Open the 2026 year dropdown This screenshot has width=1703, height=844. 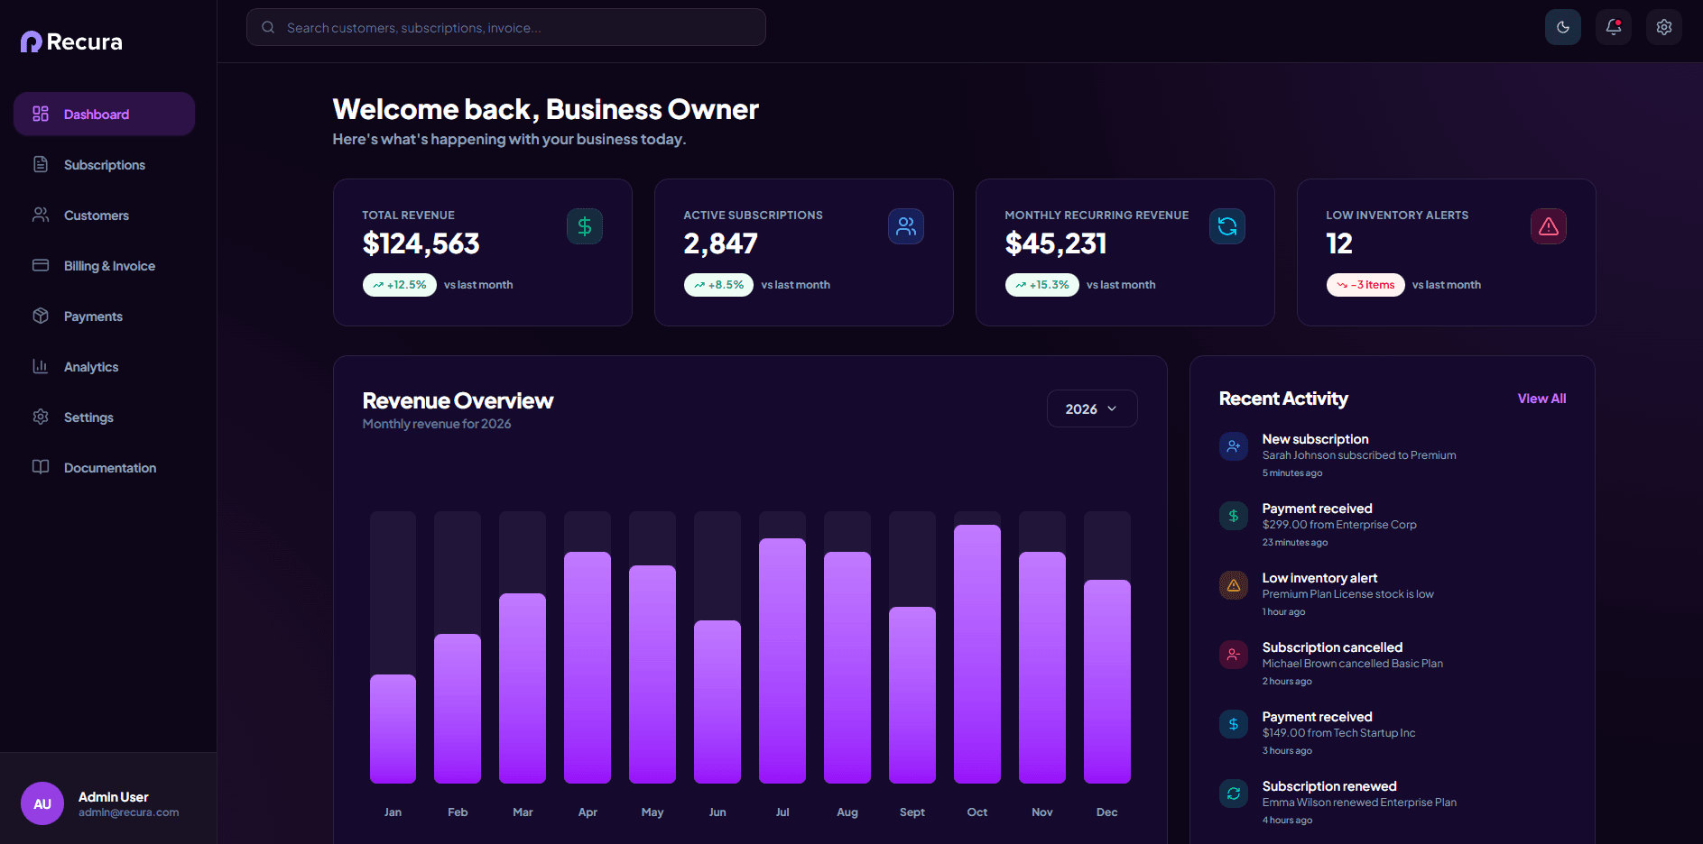pyautogui.click(x=1092, y=408)
